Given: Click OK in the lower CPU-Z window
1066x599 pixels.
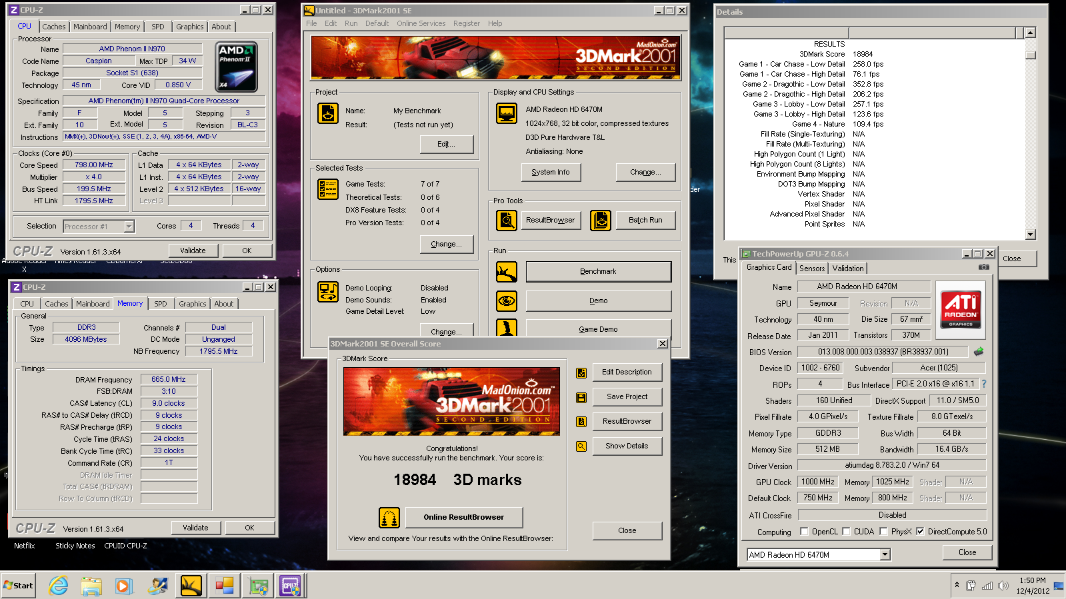Looking at the screenshot, I should 249,528.
